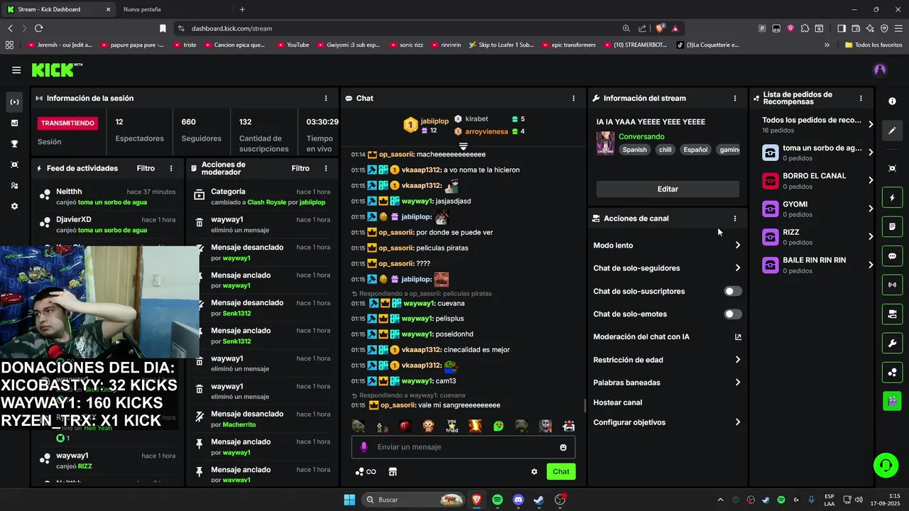Click the infinity points icon below message box
The width and height of the screenshot is (909, 511).
366,471
